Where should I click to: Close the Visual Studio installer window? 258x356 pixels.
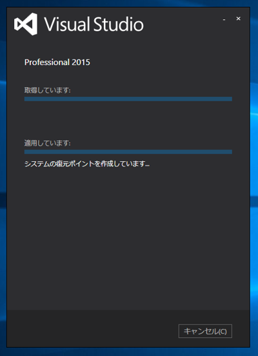238,19
